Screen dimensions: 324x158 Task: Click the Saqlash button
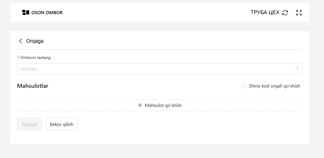pos(29,124)
